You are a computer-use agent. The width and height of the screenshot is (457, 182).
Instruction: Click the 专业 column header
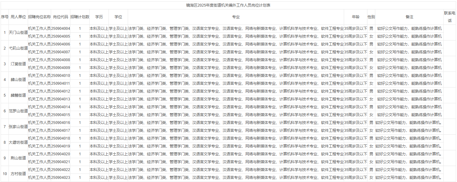(236, 17)
